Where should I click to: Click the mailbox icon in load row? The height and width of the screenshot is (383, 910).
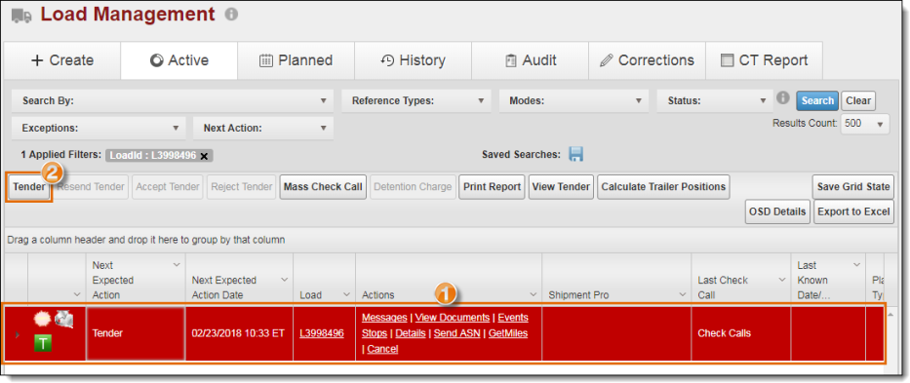(x=63, y=319)
